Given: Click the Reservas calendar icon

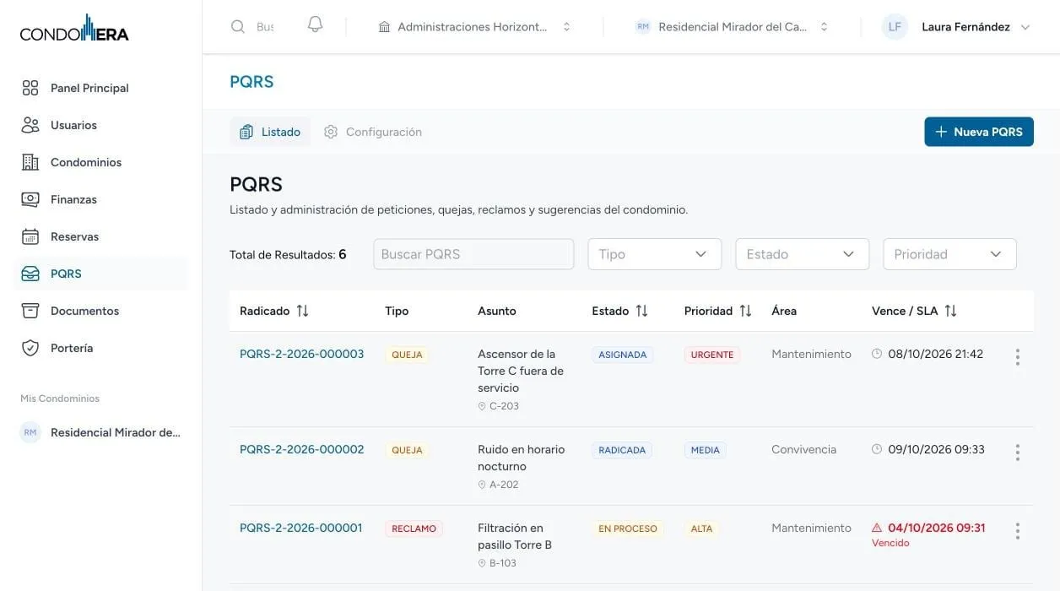Looking at the screenshot, I should coord(30,236).
